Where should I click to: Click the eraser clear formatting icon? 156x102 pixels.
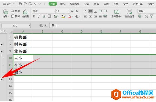(77, 16)
